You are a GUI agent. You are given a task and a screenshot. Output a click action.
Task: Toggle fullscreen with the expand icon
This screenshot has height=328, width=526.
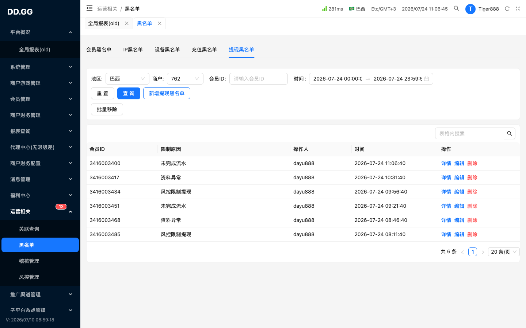tap(518, 8)
